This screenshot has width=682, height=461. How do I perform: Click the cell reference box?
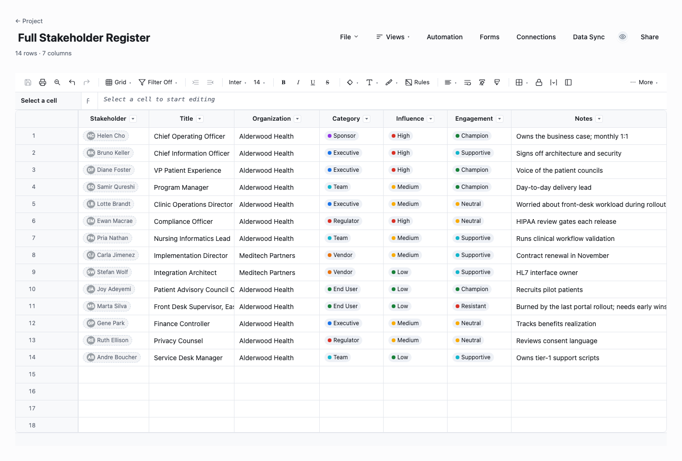coord(48,101)
